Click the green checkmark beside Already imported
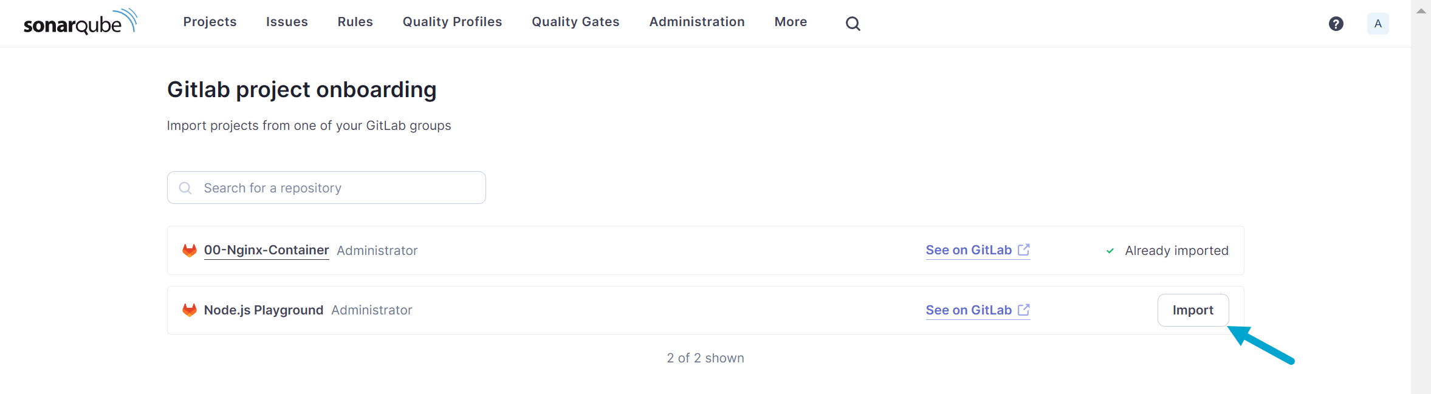The image size is (1431, 394). (1110, 250)
